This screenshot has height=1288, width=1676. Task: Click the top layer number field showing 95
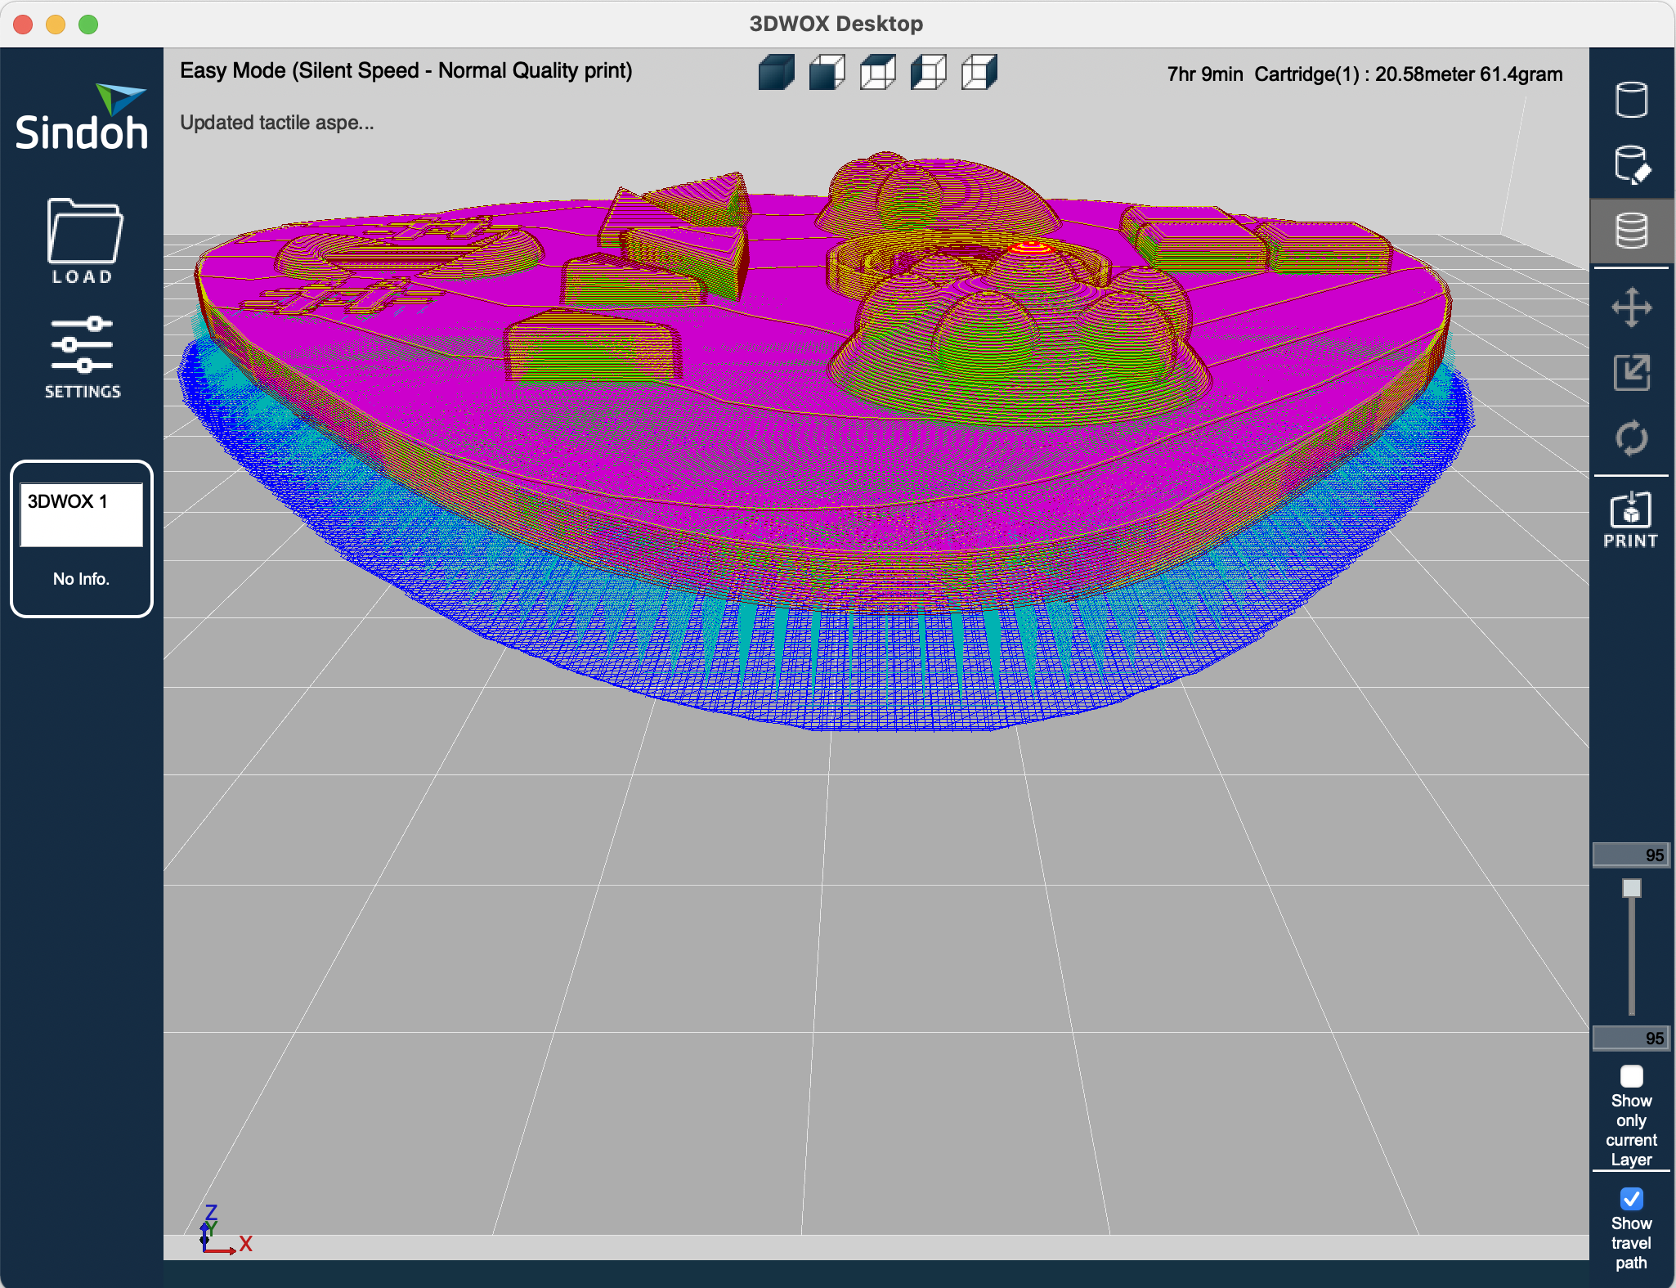(x=1631, y=855)
